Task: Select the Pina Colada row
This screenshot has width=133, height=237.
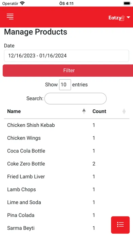Action: (x=66, y=215)
